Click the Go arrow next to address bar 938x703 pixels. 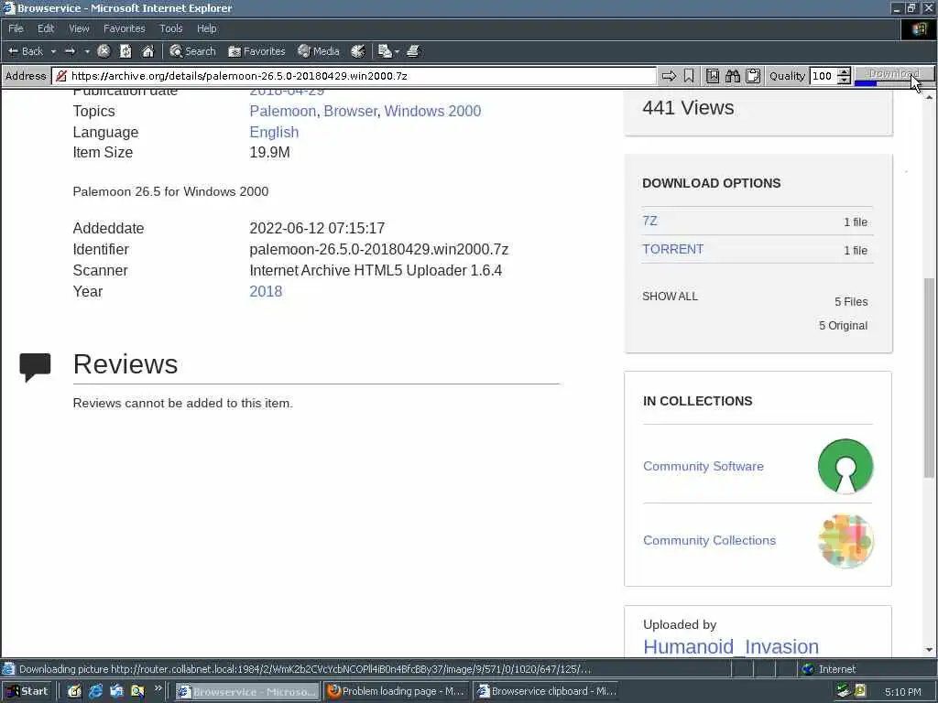[669, 76]
